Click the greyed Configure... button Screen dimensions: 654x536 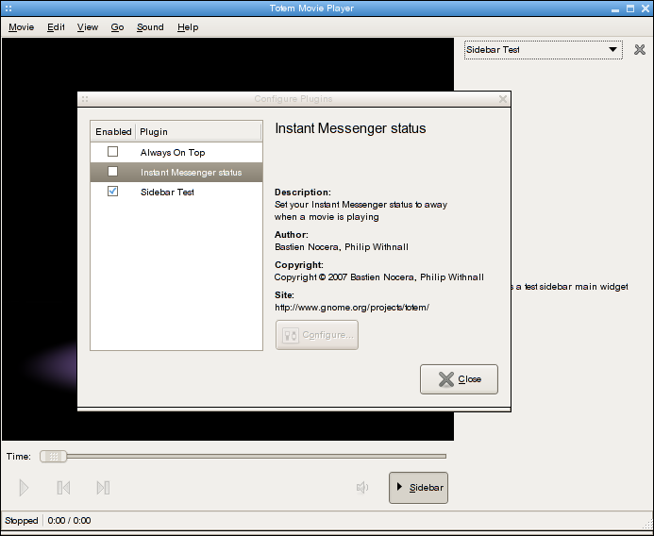[316, 335]
